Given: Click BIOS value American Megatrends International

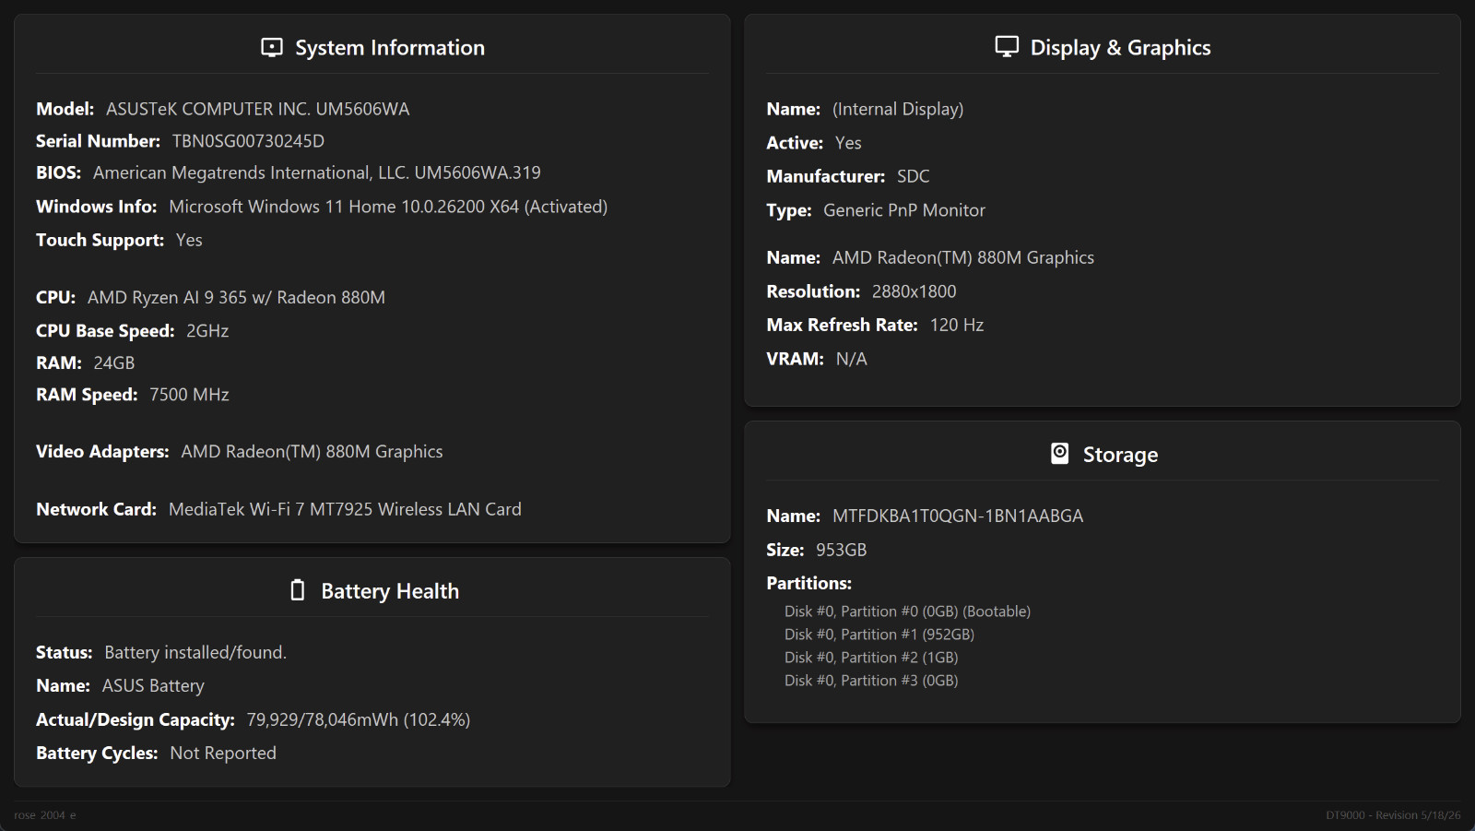Looking at the screenshot, I should click(x=317, y=172).
